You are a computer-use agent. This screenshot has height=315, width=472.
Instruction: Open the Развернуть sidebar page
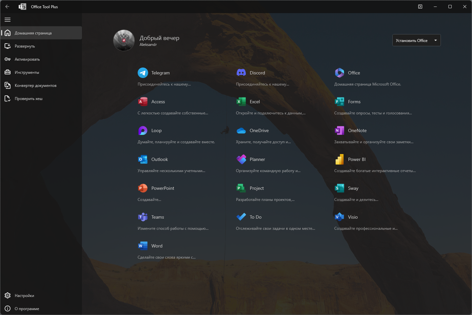pyautogui.click(x=25, y=46)
